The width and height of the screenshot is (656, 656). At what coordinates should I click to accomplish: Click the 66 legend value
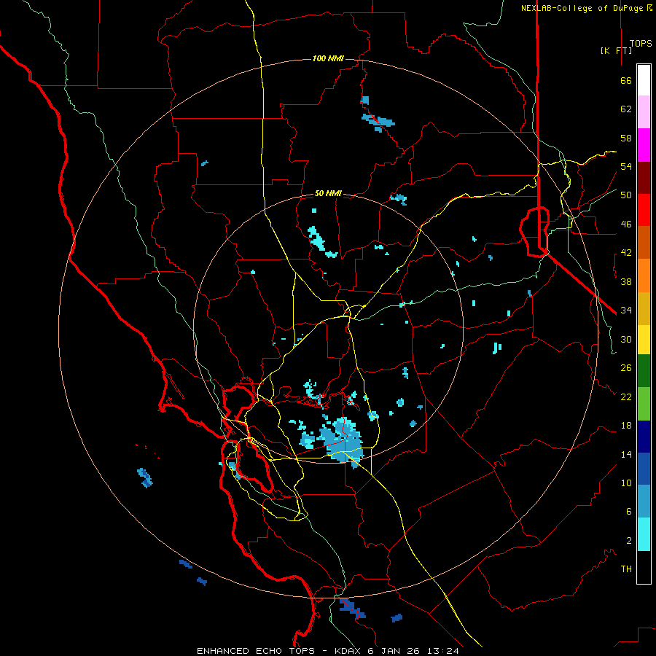tap(626, 81)
